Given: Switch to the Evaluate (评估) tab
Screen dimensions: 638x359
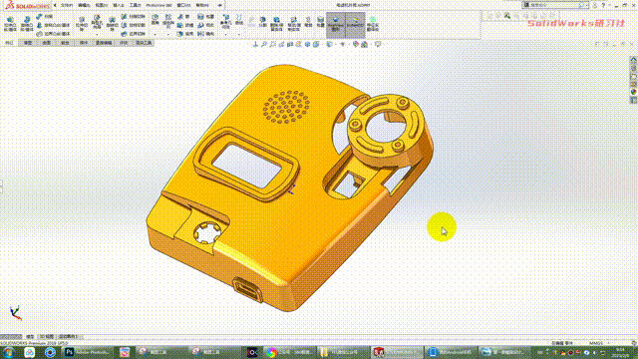Looking at the screenshot, I should [x=124, y=42].
